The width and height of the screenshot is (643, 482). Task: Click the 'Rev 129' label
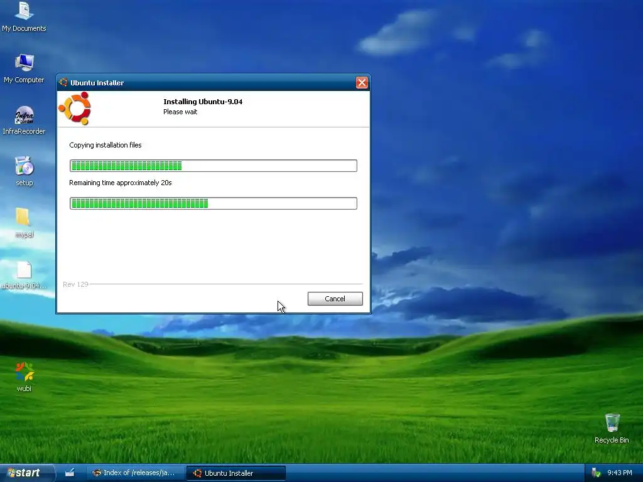tap(75, 284)
